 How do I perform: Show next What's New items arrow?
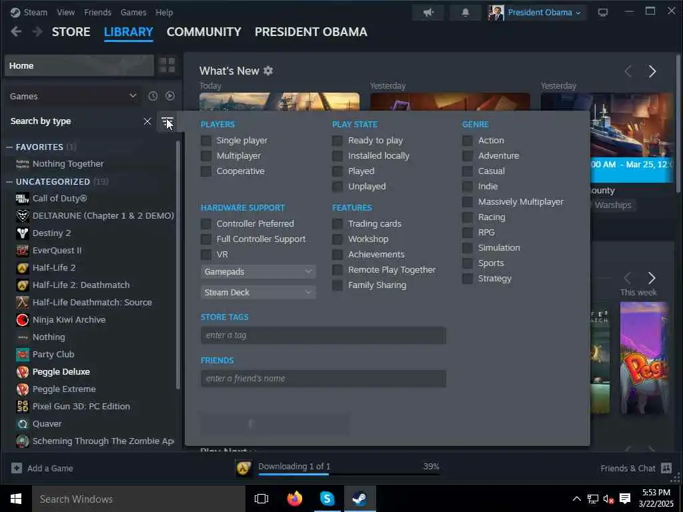(x=652, y=71)
